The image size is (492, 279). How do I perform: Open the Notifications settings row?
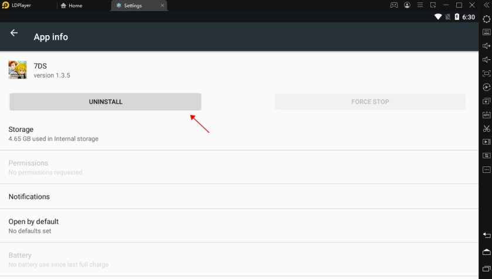tap(239, 196)
